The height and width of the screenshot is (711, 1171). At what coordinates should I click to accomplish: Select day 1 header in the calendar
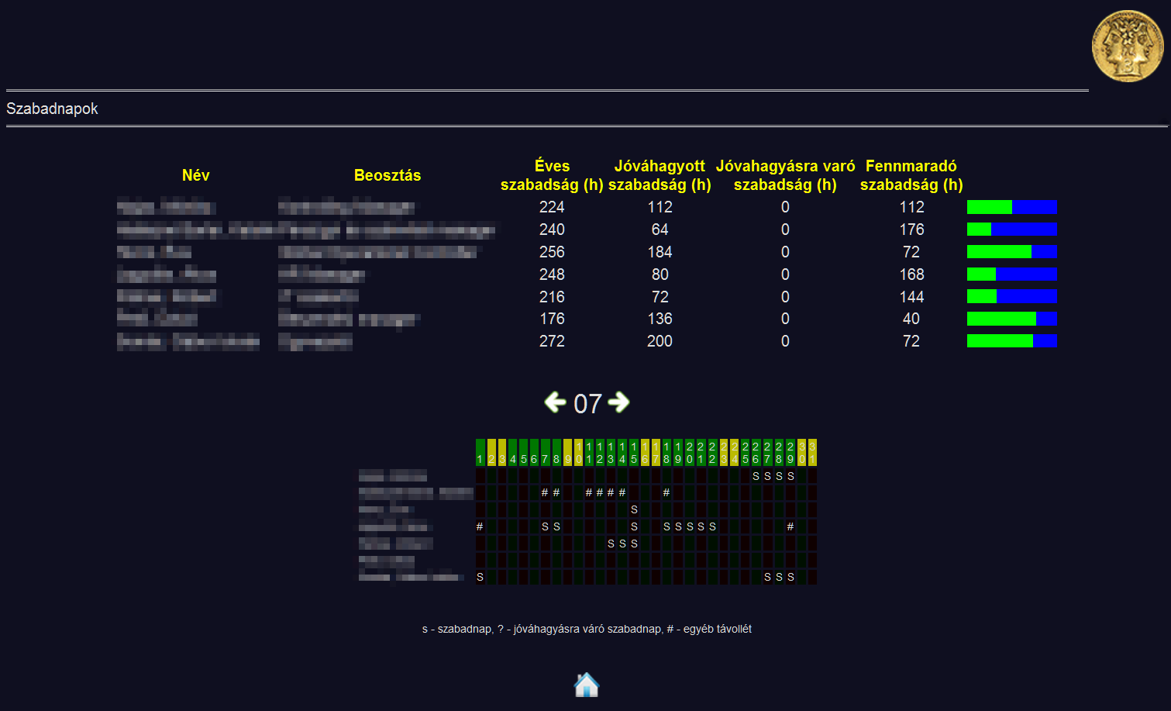pyautogui.click(x=480, y=453)
